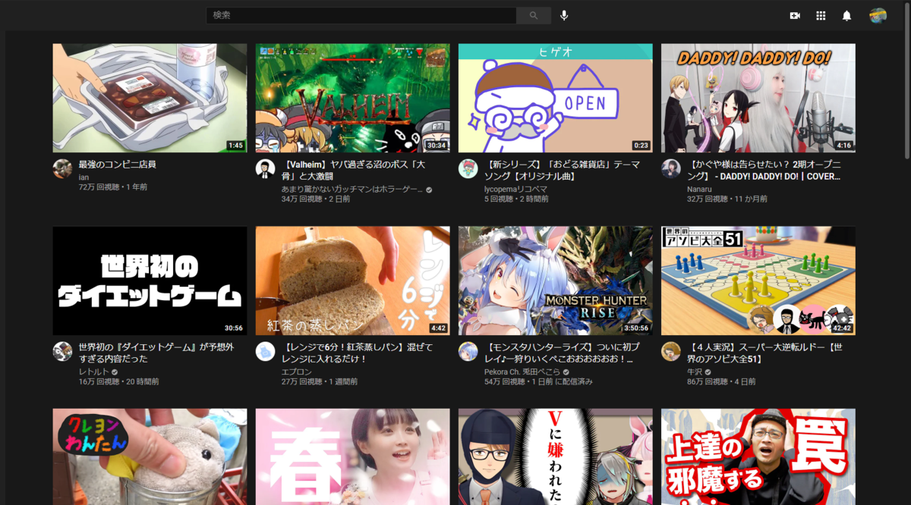This screenshot has height=505, width=911.
Task: Click the 86万 回視聴・4 日前 text
Action: coord(720,381)
